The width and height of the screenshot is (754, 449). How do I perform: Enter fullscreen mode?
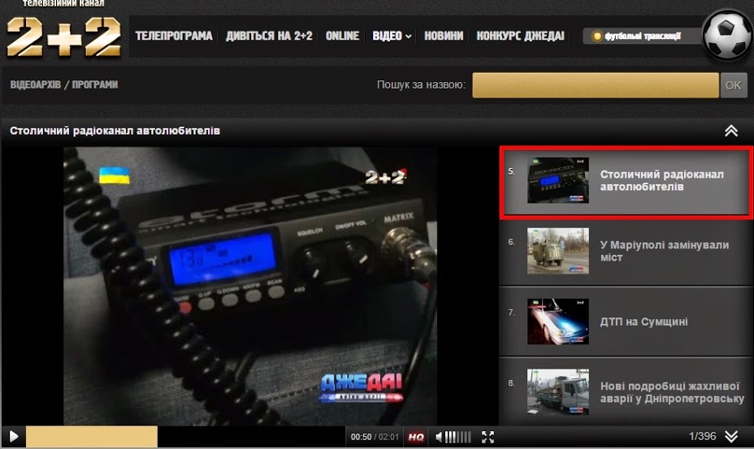pos(487,437)
